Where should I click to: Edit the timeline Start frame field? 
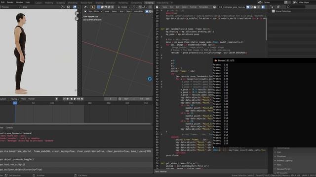coord(130,99)
